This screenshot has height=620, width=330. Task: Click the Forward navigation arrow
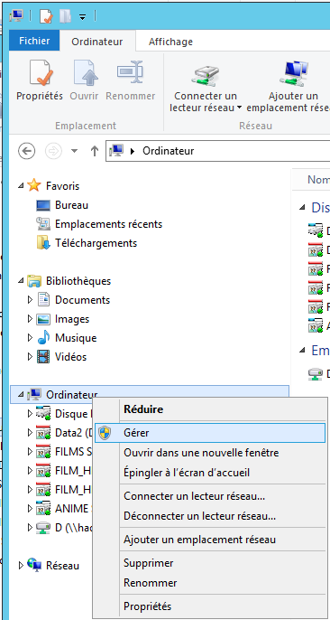pyautogui.click(x=53, y=151)
